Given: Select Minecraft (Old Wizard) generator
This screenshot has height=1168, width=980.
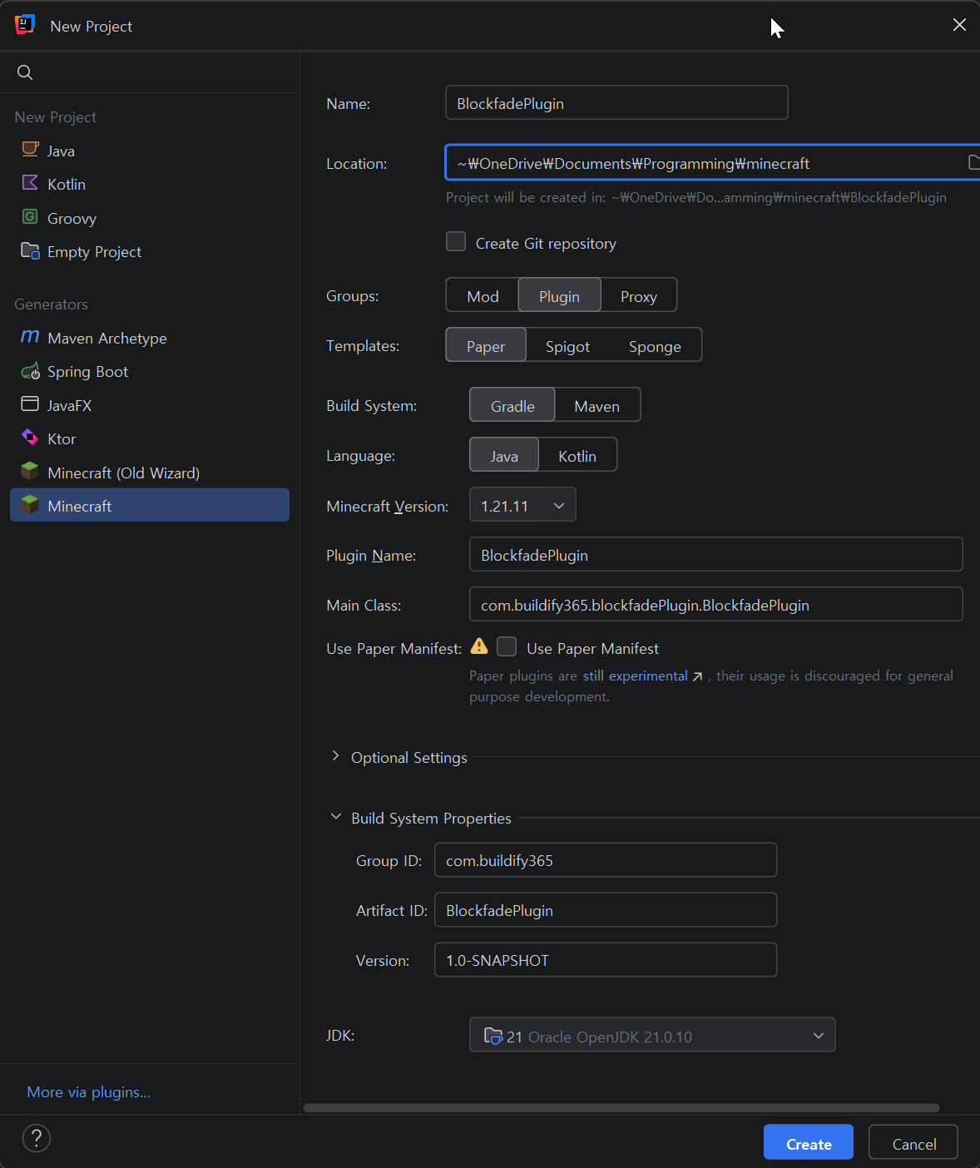Looking at the screenshot, I should click(150, 473).
